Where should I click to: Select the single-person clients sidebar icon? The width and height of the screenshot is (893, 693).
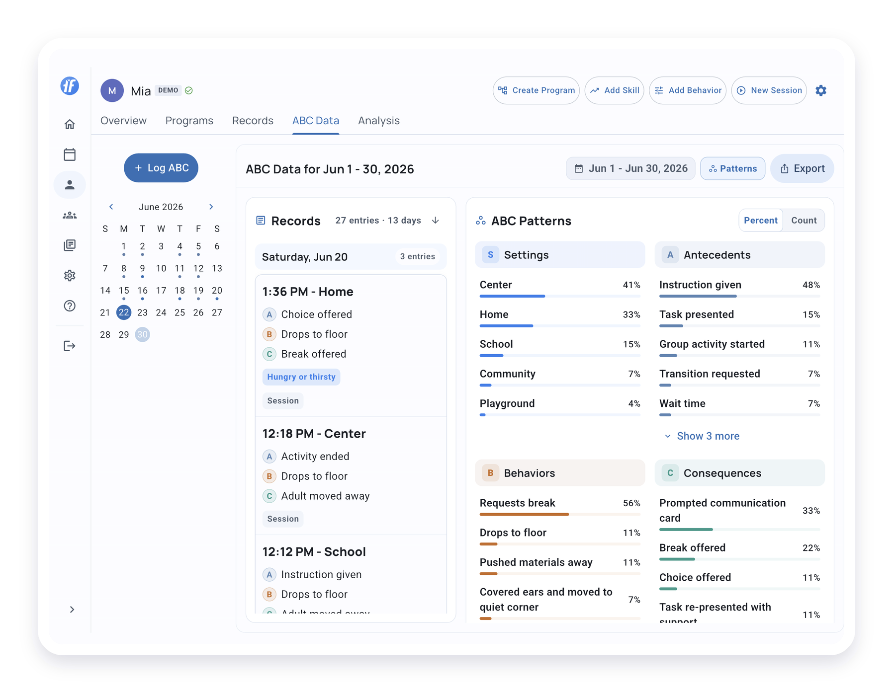click(70, 185)
